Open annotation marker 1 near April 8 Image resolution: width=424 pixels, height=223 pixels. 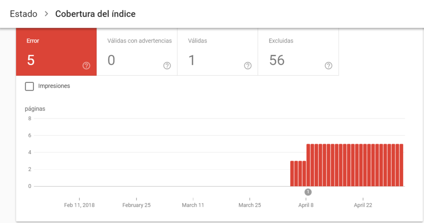(308, 192)
